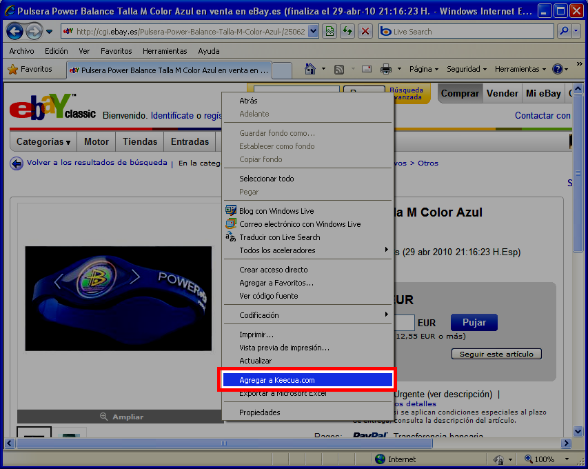This screenshot has width=588, height=469.
Task: Click the blue bracelet product image
Action: [x=119, y=298]
